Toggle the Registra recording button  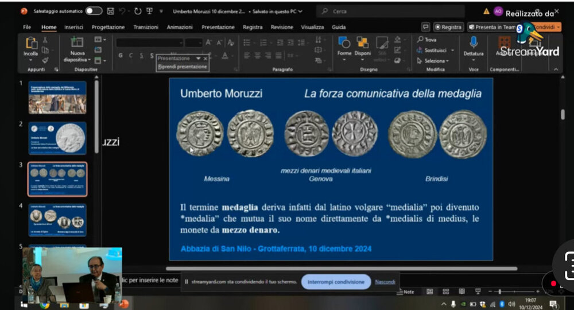tap(448, 27)
